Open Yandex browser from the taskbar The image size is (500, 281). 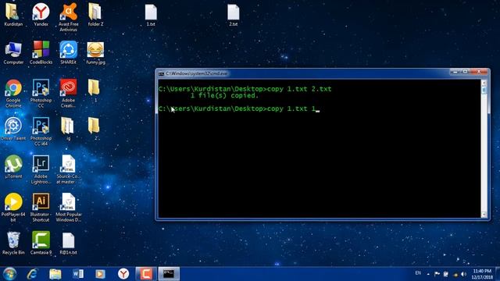(123, 274)
